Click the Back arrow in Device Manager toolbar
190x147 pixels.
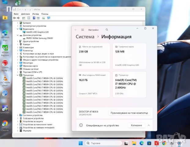coord(14,18)
